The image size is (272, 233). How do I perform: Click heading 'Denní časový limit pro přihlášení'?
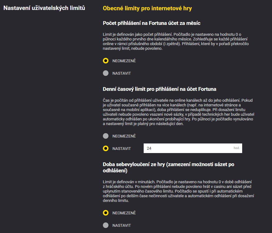pos(159,89)
